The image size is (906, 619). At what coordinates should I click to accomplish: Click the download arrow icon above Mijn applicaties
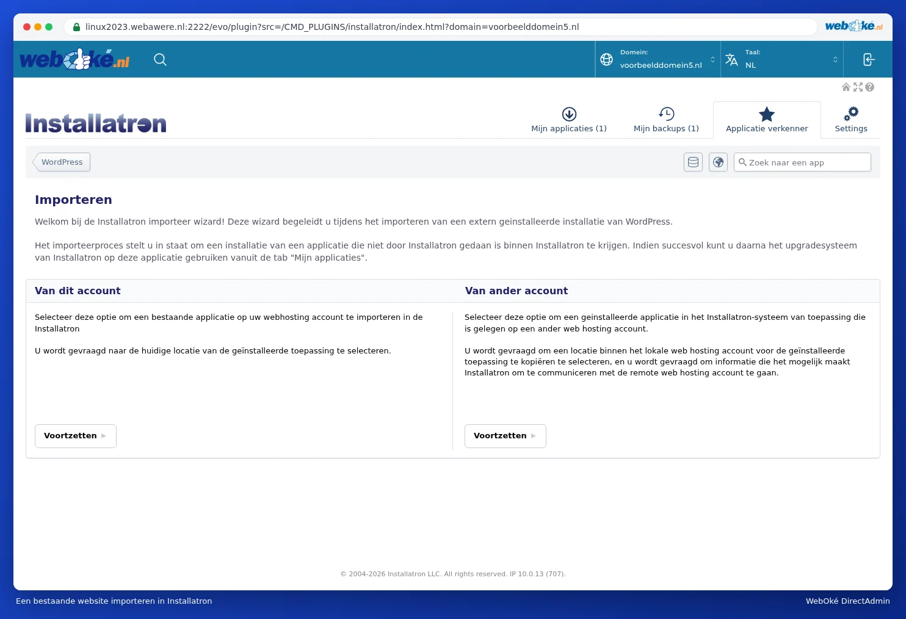pos(569,114)
